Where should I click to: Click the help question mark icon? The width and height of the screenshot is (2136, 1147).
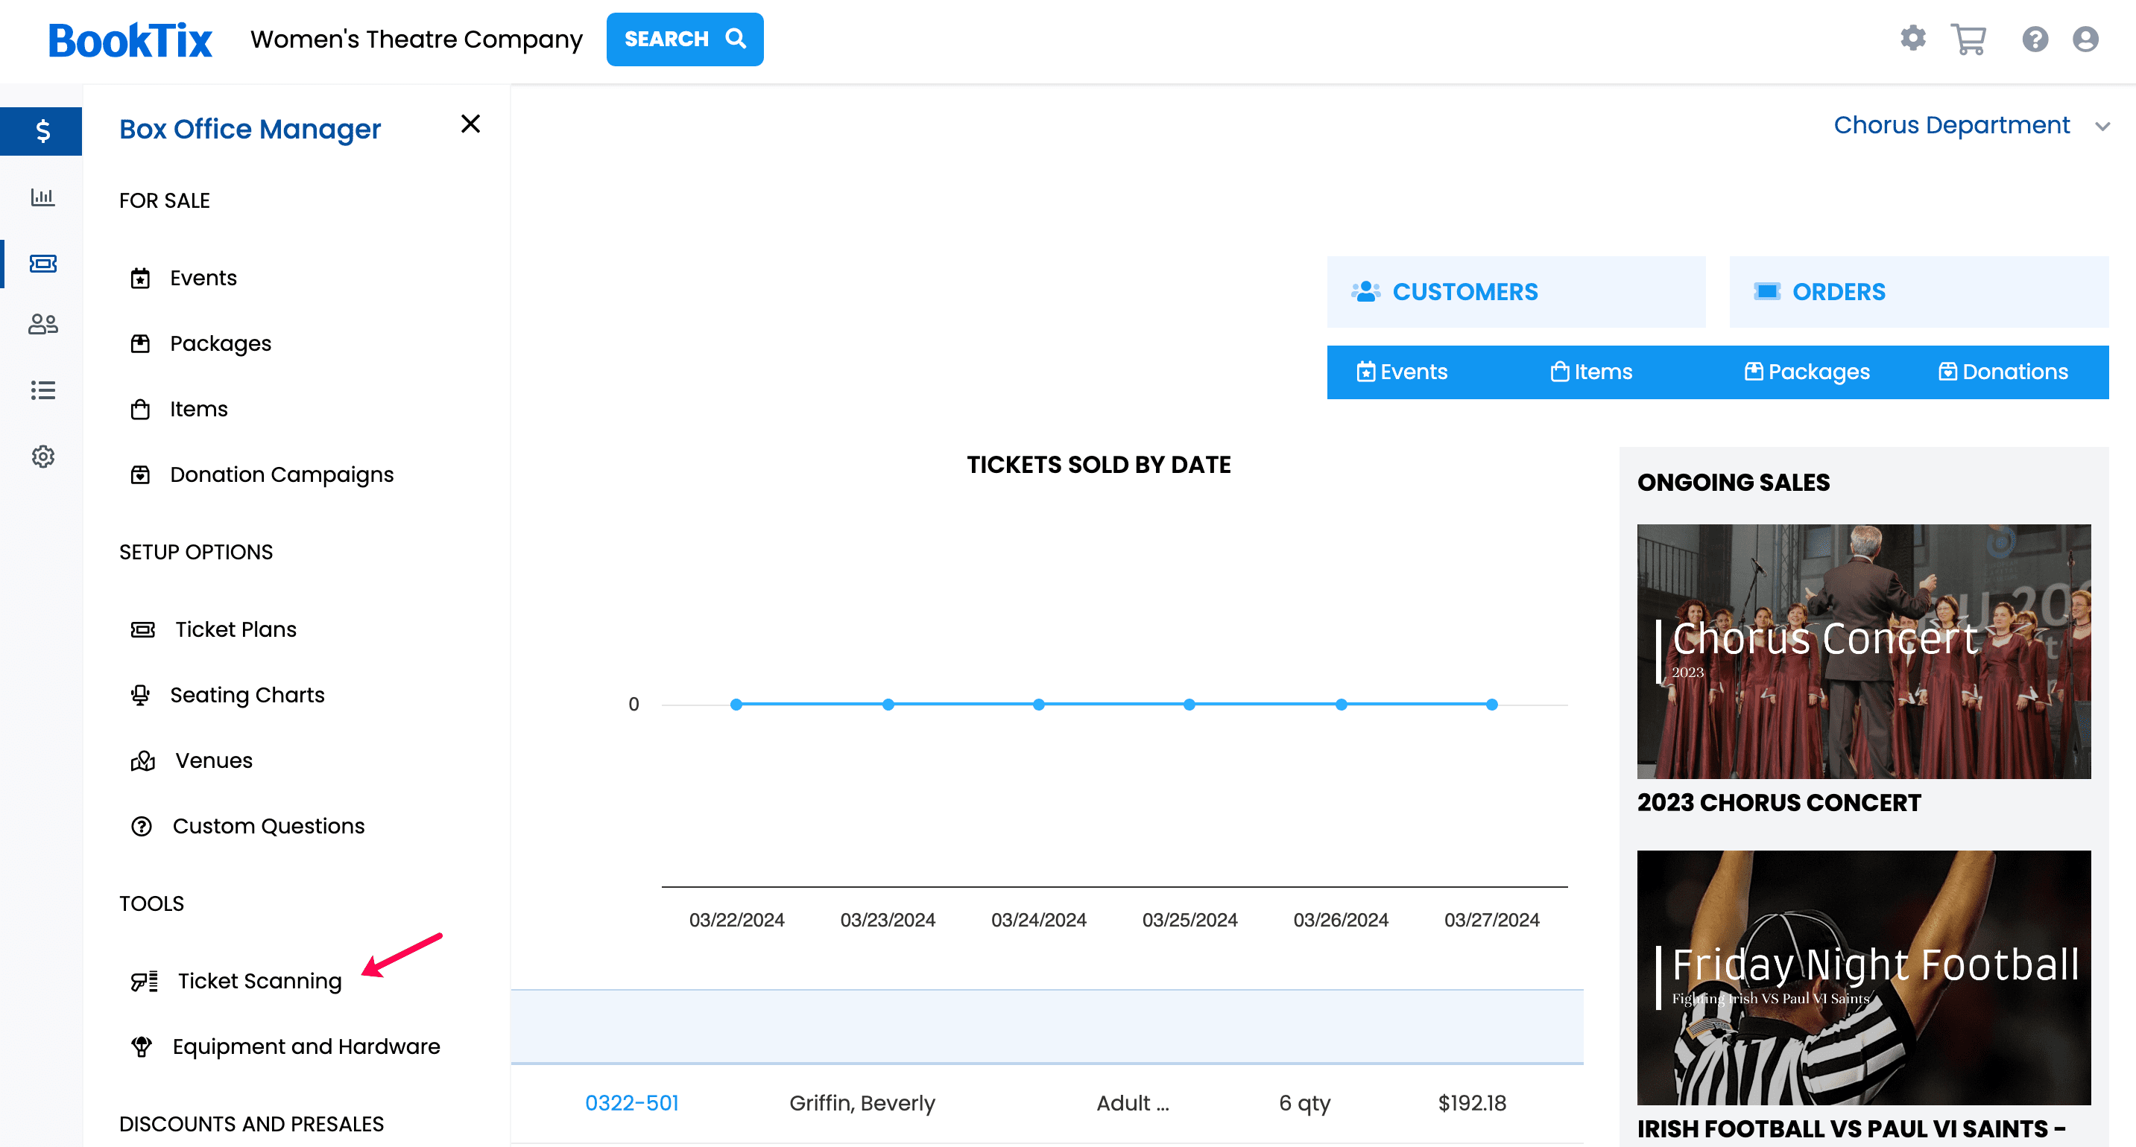pyautogui.click(x=2035, y=39)
